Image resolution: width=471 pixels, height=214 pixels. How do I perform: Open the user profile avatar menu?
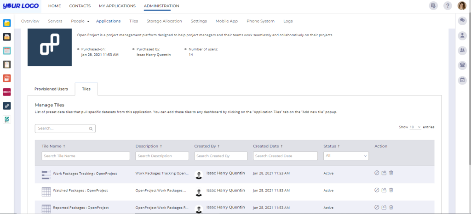coord(462,6)
